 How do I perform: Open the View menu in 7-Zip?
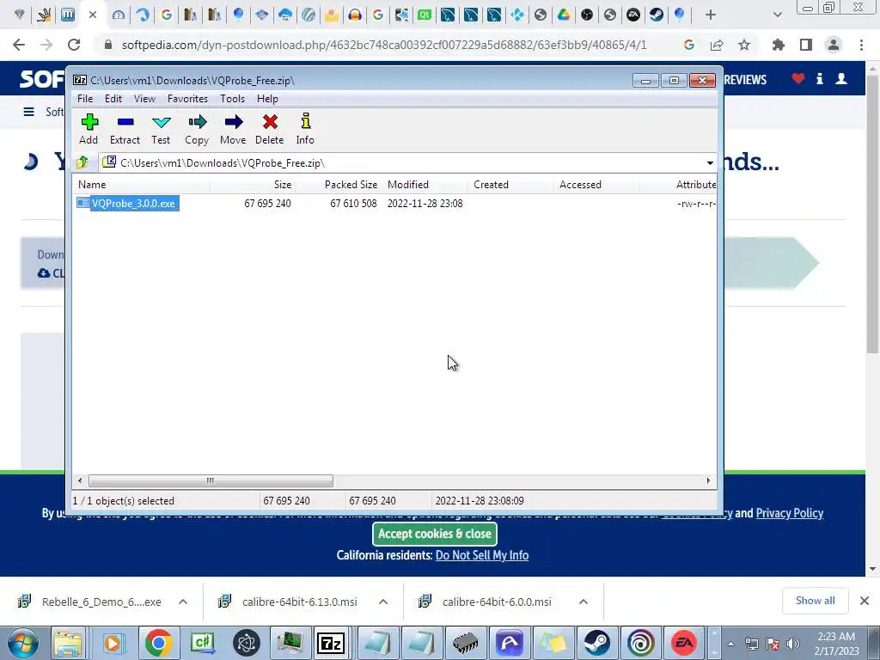(144, 99)
